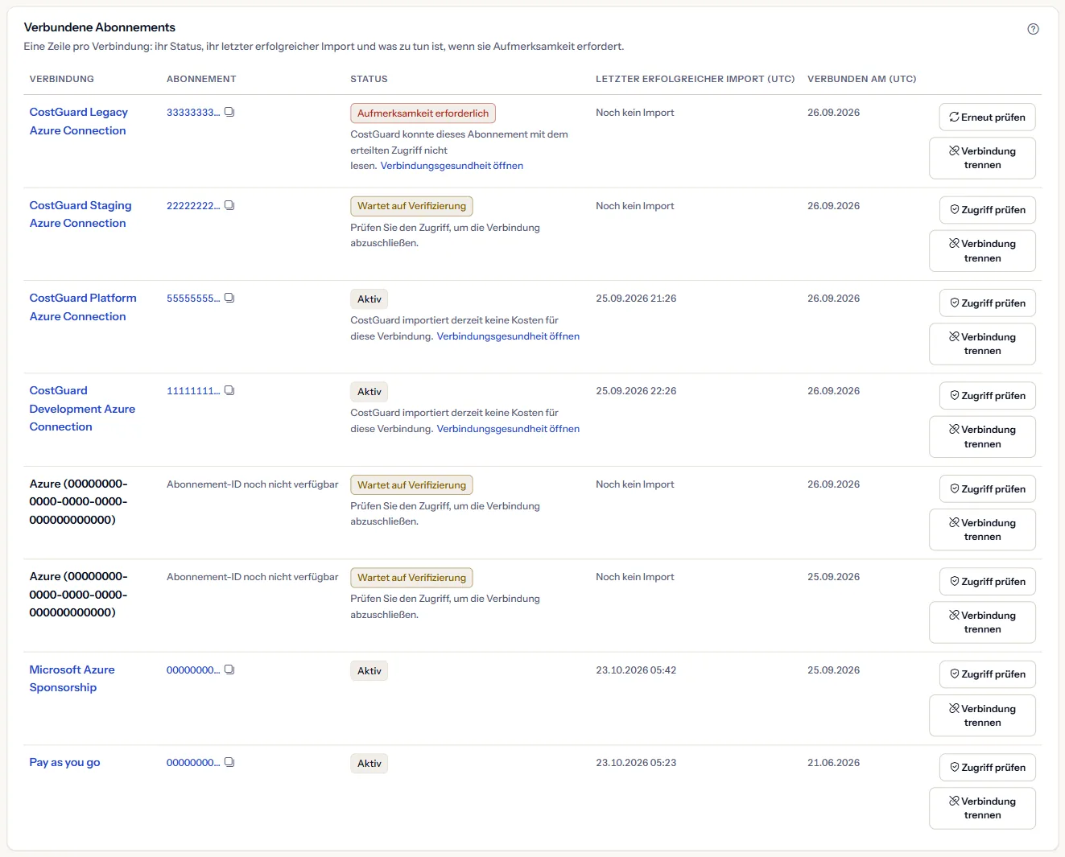This screenshot has height=857, width=1065.
Task: Follow the 22222222 subscription link
Action: tap(193, 205)
